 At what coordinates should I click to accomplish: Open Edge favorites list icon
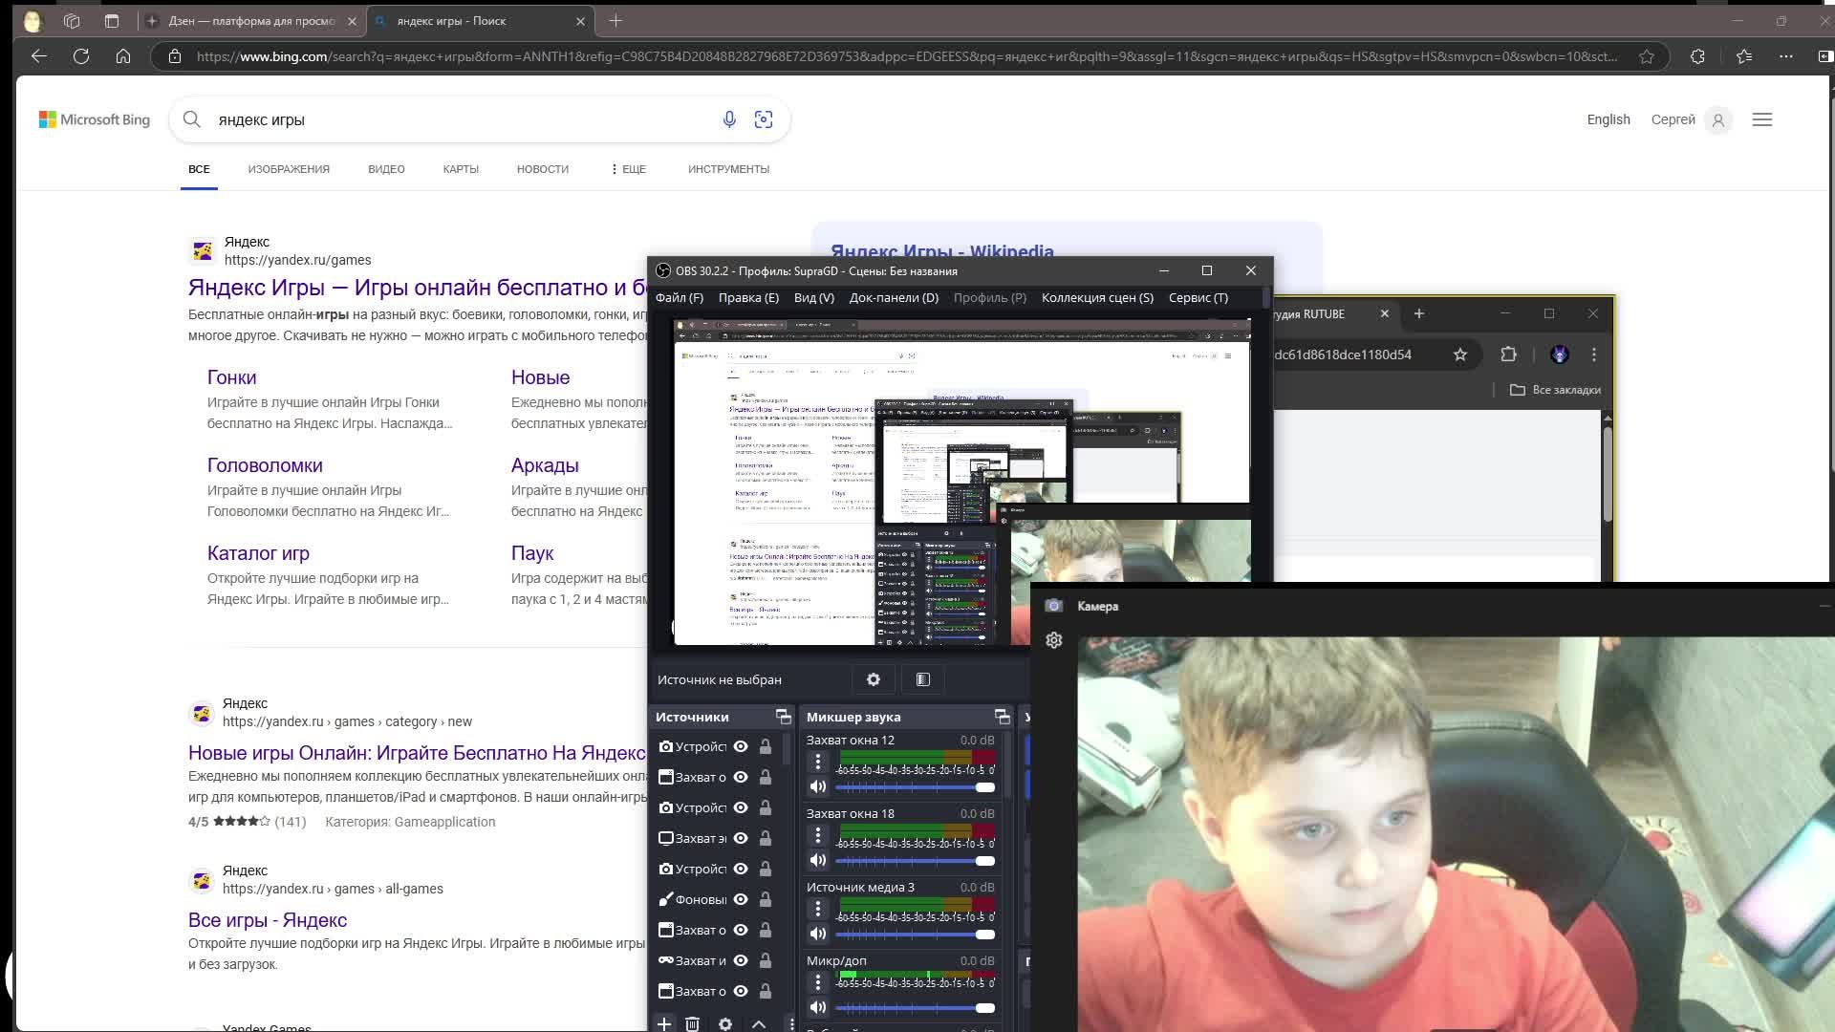[x=1744, y=56]
